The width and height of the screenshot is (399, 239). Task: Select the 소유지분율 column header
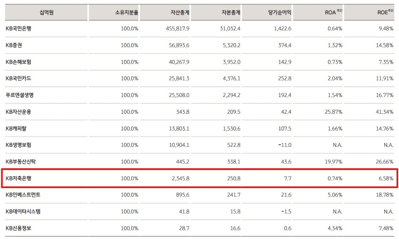click(x=126, y=12)
